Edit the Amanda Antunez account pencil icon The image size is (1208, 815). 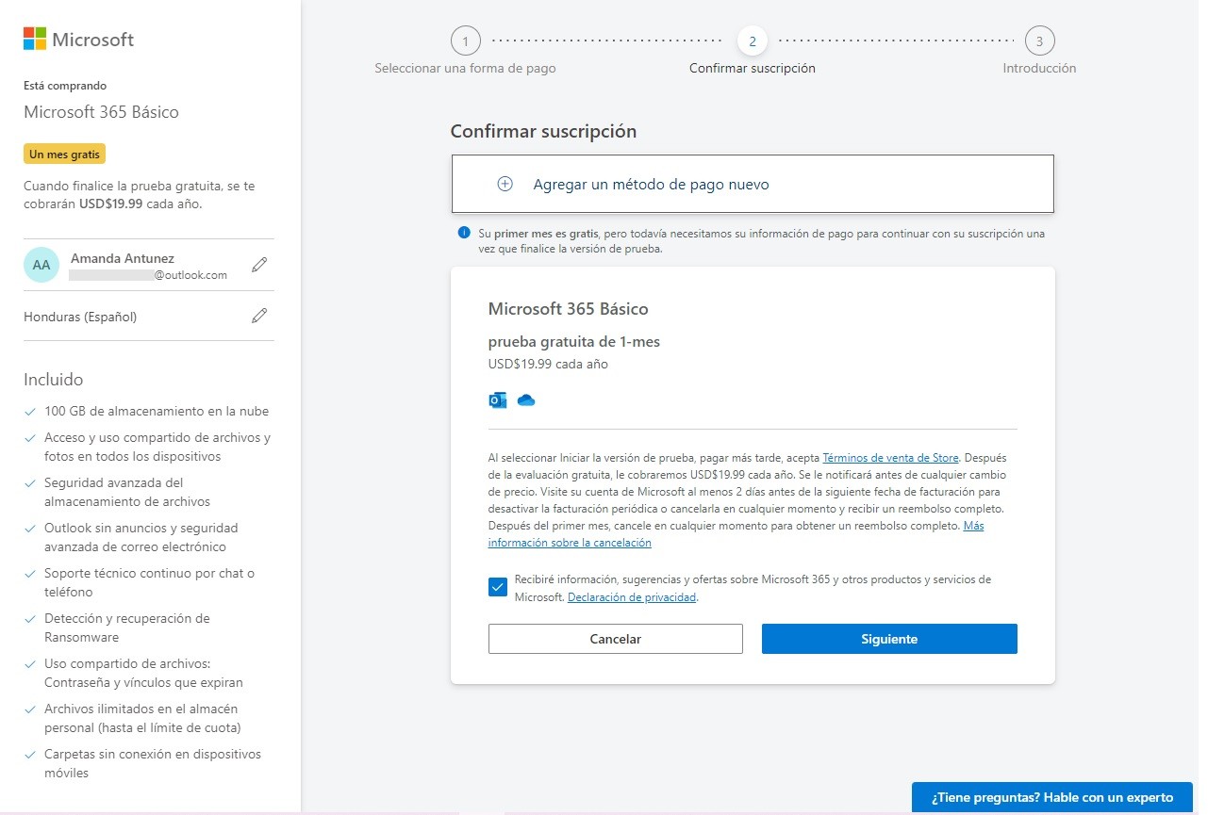click(x=259, y=266)
